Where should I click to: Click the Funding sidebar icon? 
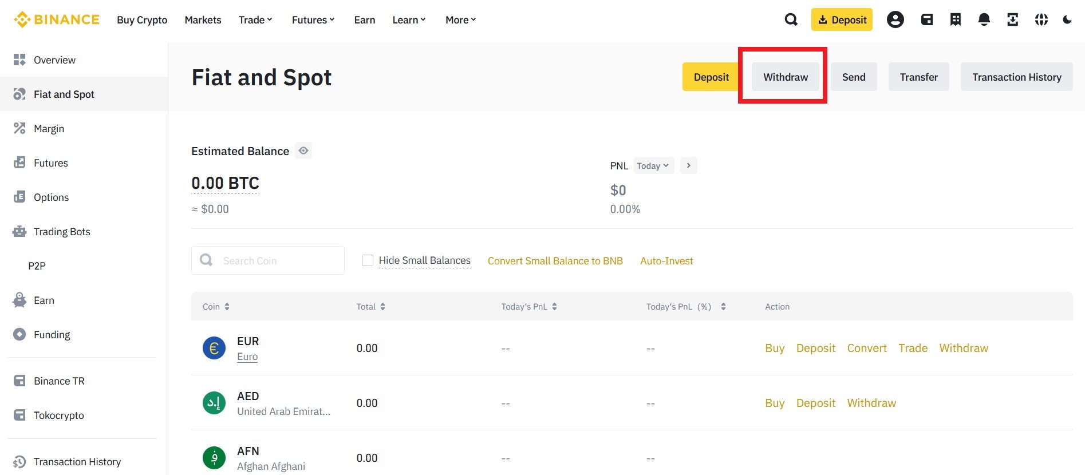click(x=19, y=334)
